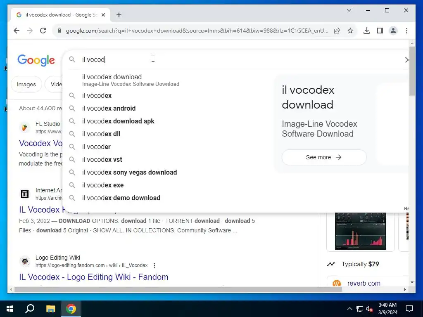Click the price trend icon near 'Typically $79'
Image resolution: width=423 pixels, height=317 pixels.
tap(331, 264)
